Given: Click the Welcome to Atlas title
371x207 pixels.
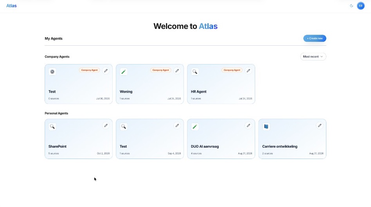Looking at the screenshot, I should 185,26.
